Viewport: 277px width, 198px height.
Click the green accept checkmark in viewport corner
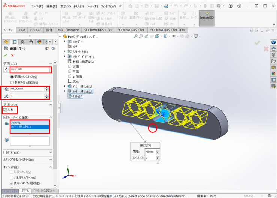(x=257, y=43)
